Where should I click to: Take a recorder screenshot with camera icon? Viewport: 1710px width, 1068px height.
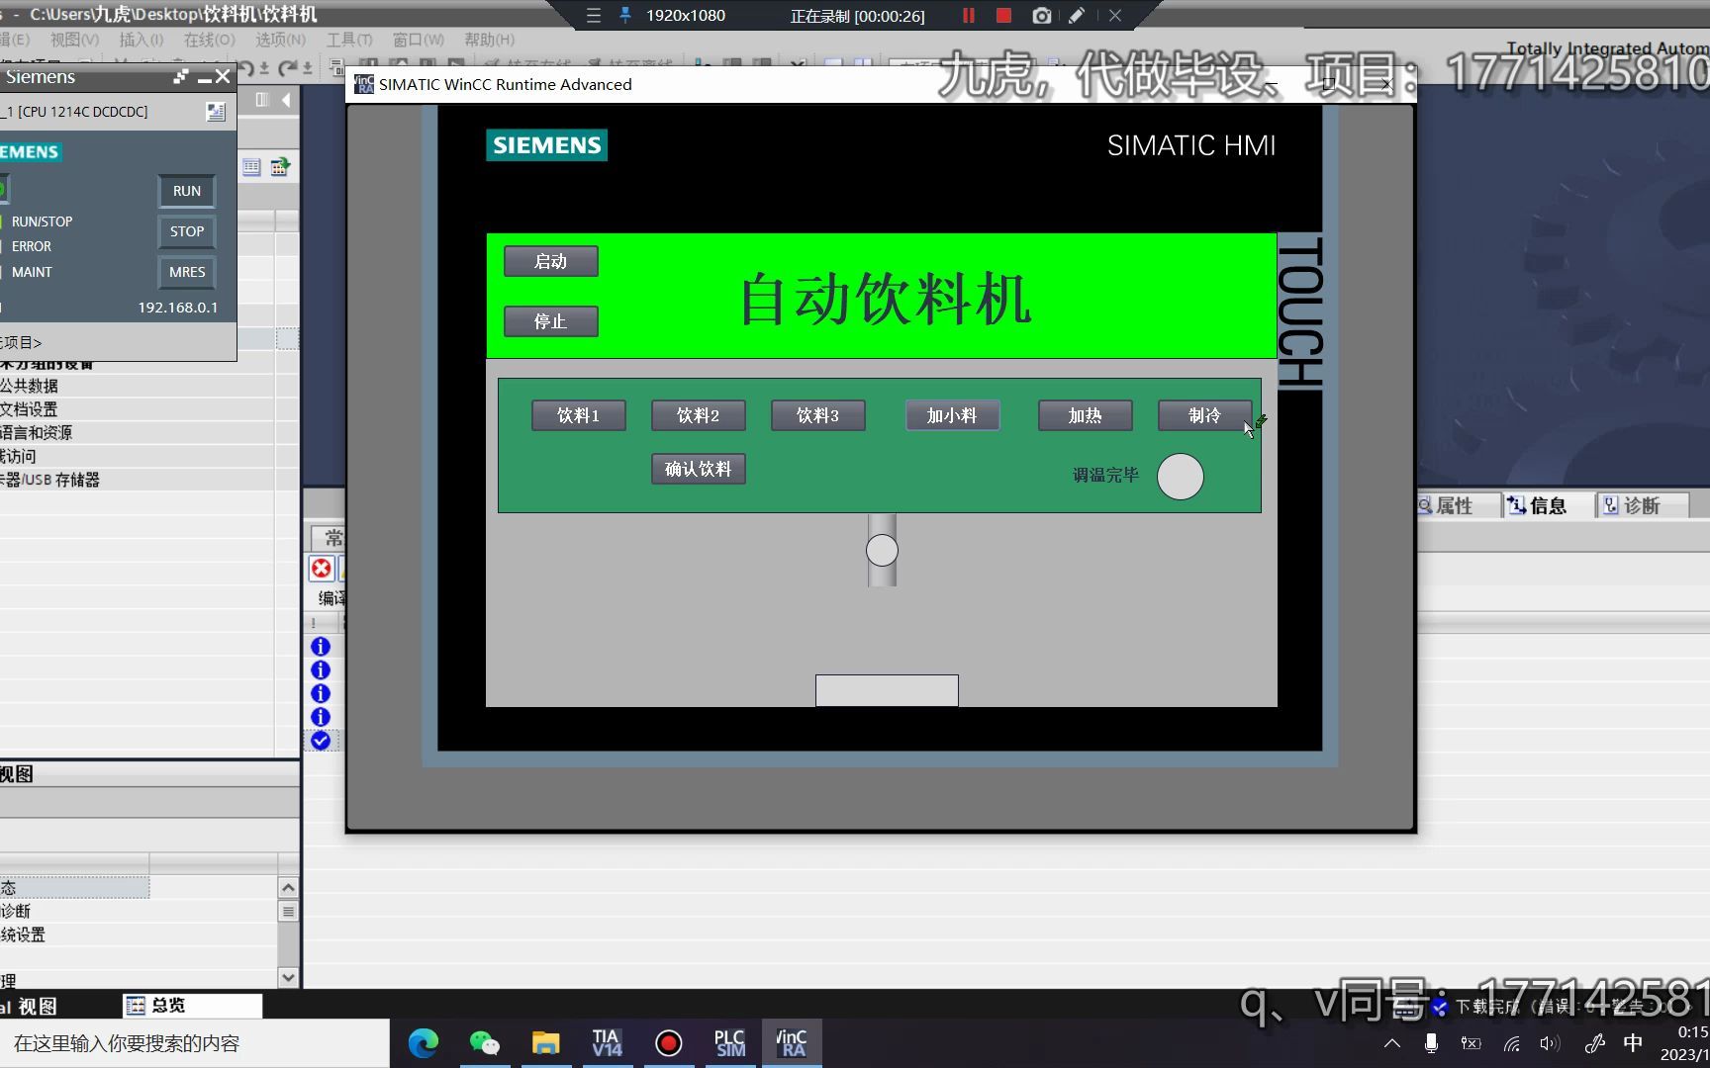(x=1041, y=16)
